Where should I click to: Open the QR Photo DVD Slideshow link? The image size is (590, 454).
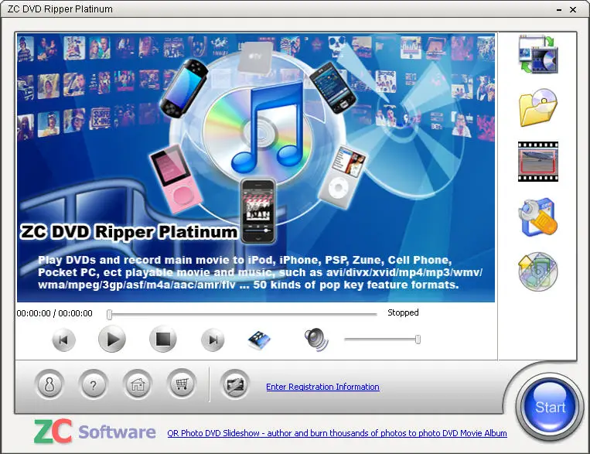(337, 433)
